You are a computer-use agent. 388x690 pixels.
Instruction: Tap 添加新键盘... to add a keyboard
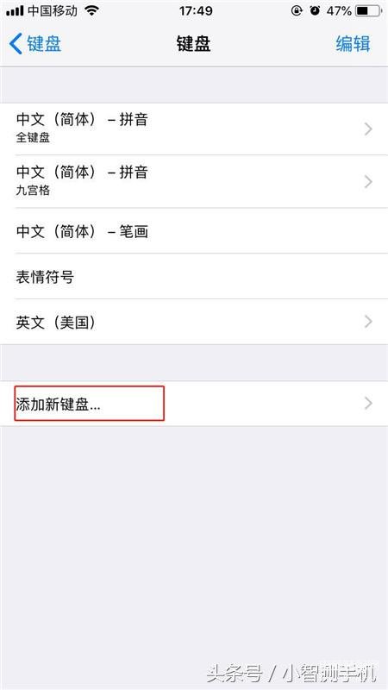pos(194,404)
